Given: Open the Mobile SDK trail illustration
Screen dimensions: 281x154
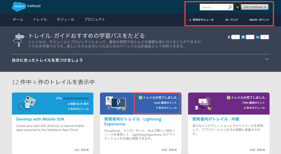Looking at the screenshot, I should point(27,103).
